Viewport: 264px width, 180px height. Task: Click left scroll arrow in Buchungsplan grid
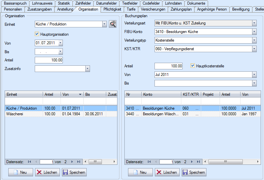click(205, 162)
